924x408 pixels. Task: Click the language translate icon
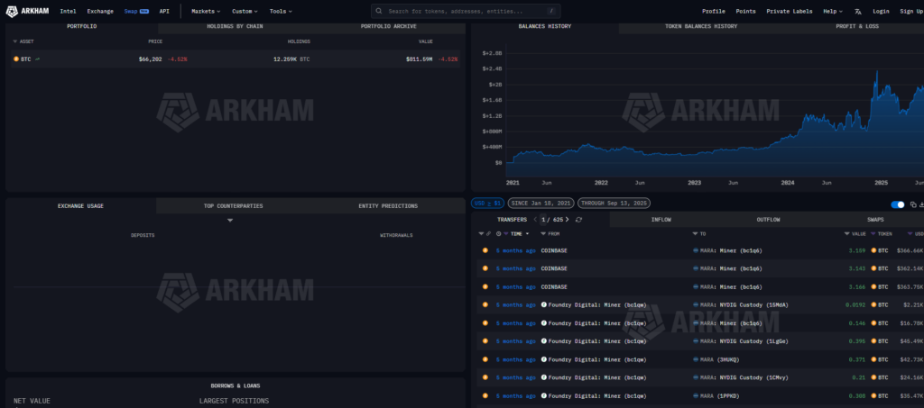coord(857,11)
